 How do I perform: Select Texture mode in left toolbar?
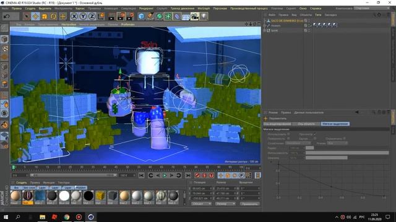(x=4, y=48)
